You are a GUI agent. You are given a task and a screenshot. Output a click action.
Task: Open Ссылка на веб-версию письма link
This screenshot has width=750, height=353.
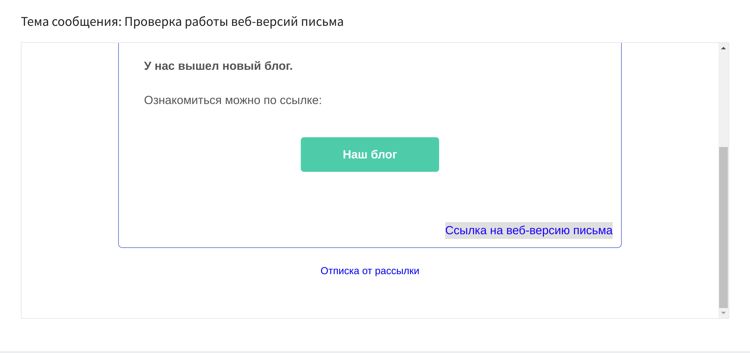[529, 231]
